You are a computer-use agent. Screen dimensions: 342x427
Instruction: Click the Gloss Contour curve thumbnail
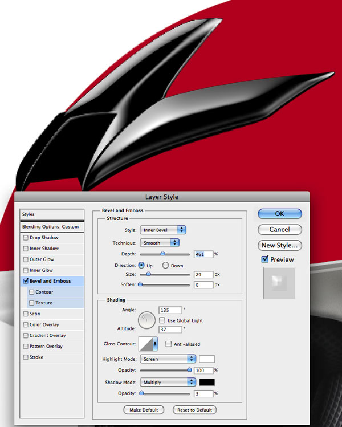[146, 344]
